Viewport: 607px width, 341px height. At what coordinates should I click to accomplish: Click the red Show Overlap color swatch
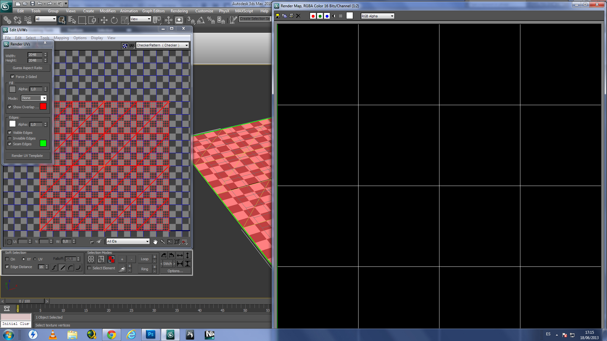(x=43, y=107)
